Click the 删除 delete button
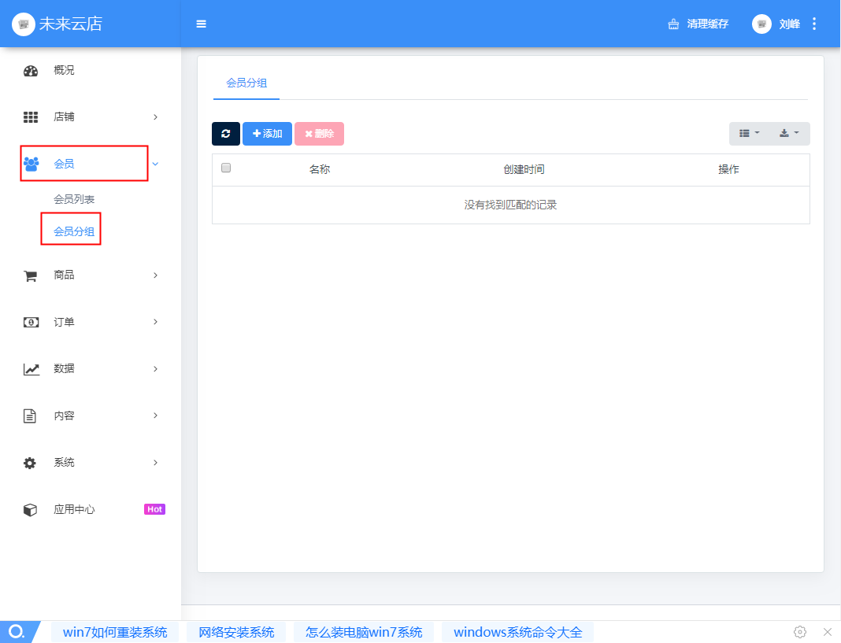841x643 pixels. (319, 134)
